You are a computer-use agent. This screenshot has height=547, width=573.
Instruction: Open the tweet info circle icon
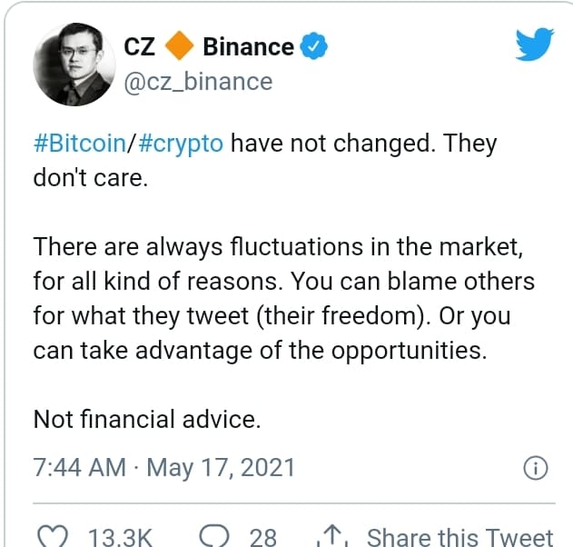[x=535, y=469]
